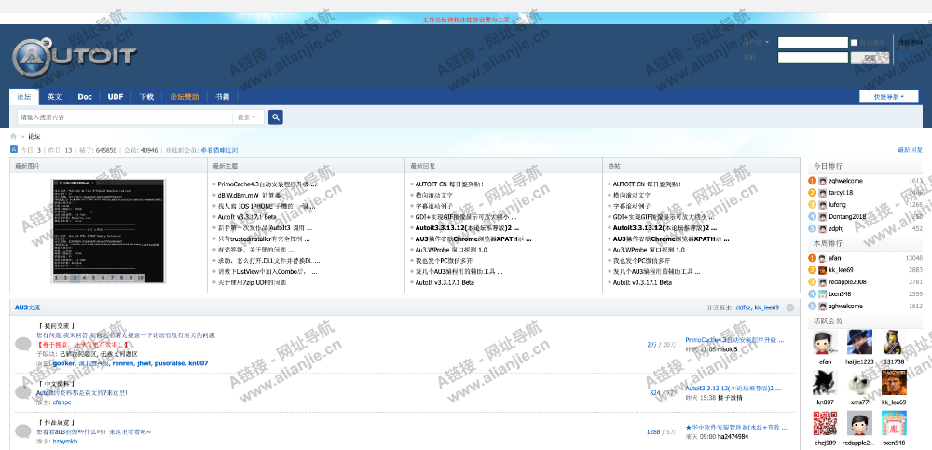Click the 作品展览 forum speech-bubble icon

pyautogui.click(x=22, y=431)
